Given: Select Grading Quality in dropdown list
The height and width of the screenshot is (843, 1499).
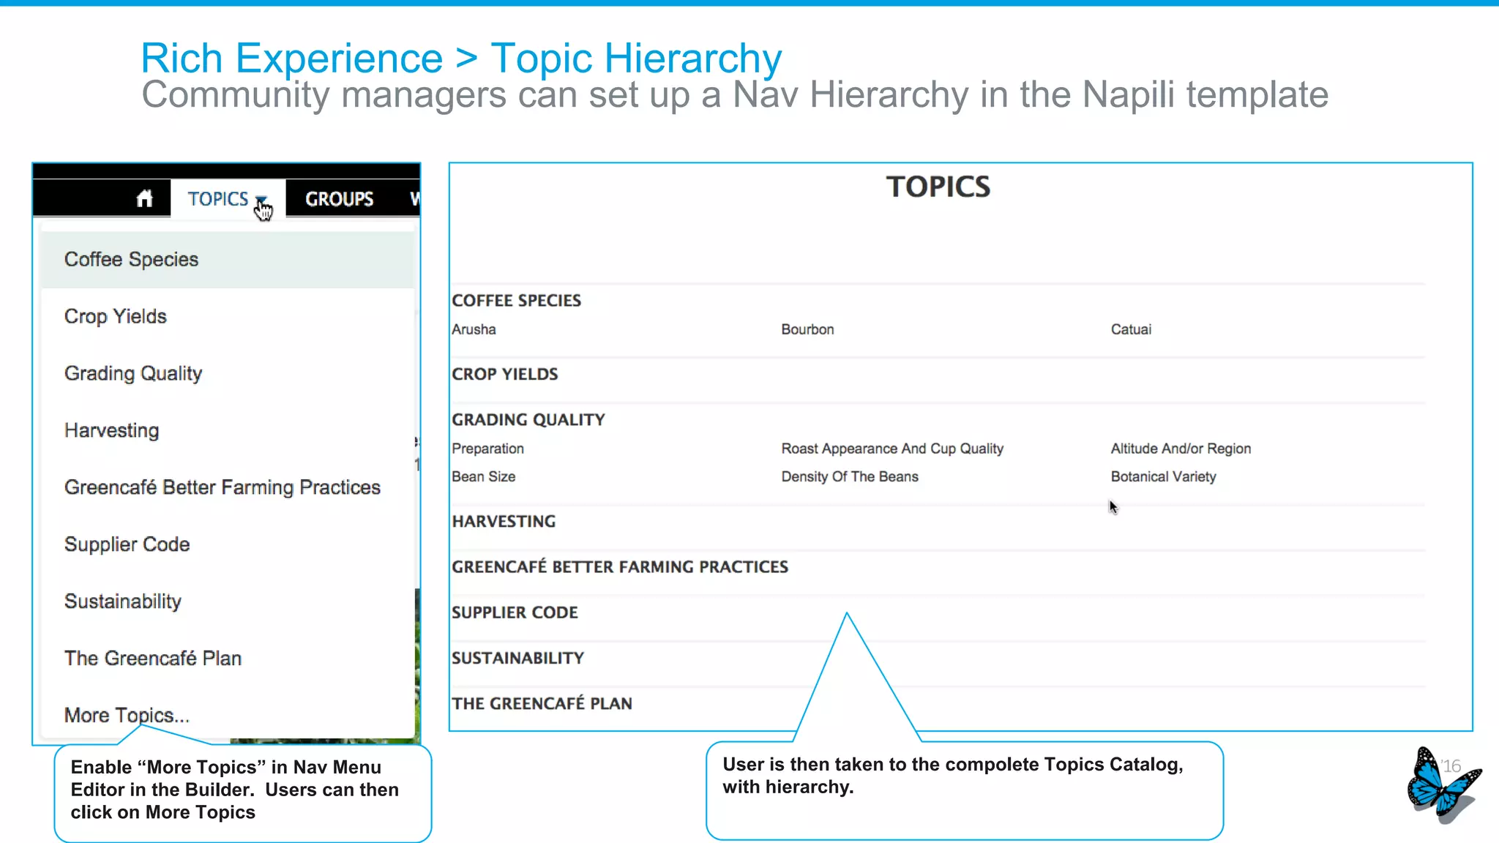Looking at the screenshot, I should (132, 374).
